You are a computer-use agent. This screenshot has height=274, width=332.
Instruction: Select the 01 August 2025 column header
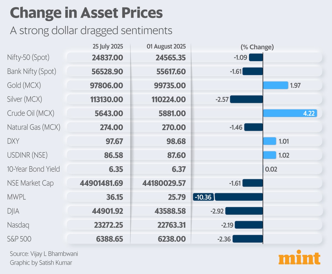(x=166, y=46)
